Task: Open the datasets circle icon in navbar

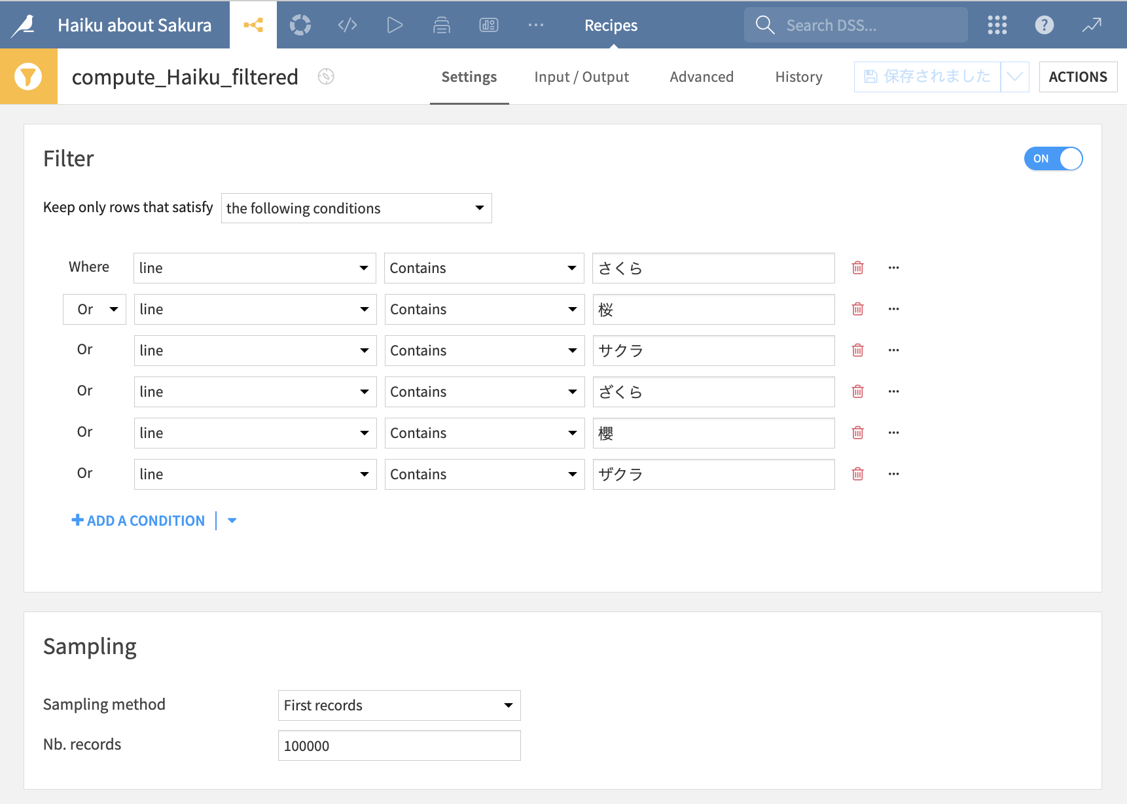Action: 300,25
